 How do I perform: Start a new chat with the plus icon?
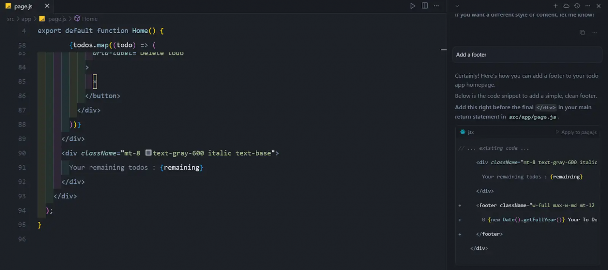555,6
